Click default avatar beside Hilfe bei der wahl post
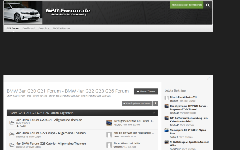Image resolution: width=240 pixels, height=150 pixels. tap(109, 135)
